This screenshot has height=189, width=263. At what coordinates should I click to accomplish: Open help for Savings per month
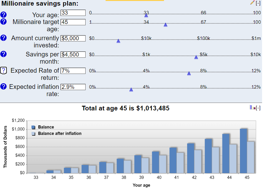pos(3,54)
